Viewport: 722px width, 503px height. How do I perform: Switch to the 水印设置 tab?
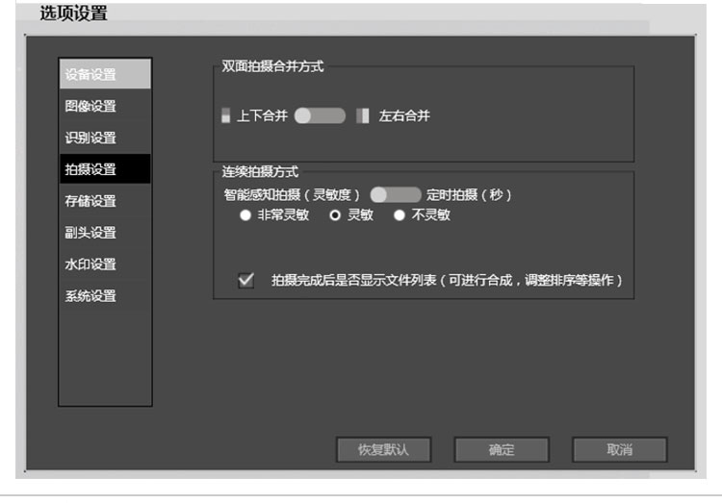point(105,264)
